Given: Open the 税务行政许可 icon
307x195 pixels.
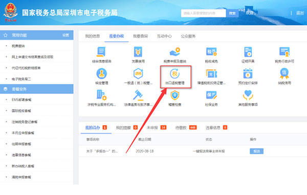Looking at the screenshot, I should pos(284,52).
